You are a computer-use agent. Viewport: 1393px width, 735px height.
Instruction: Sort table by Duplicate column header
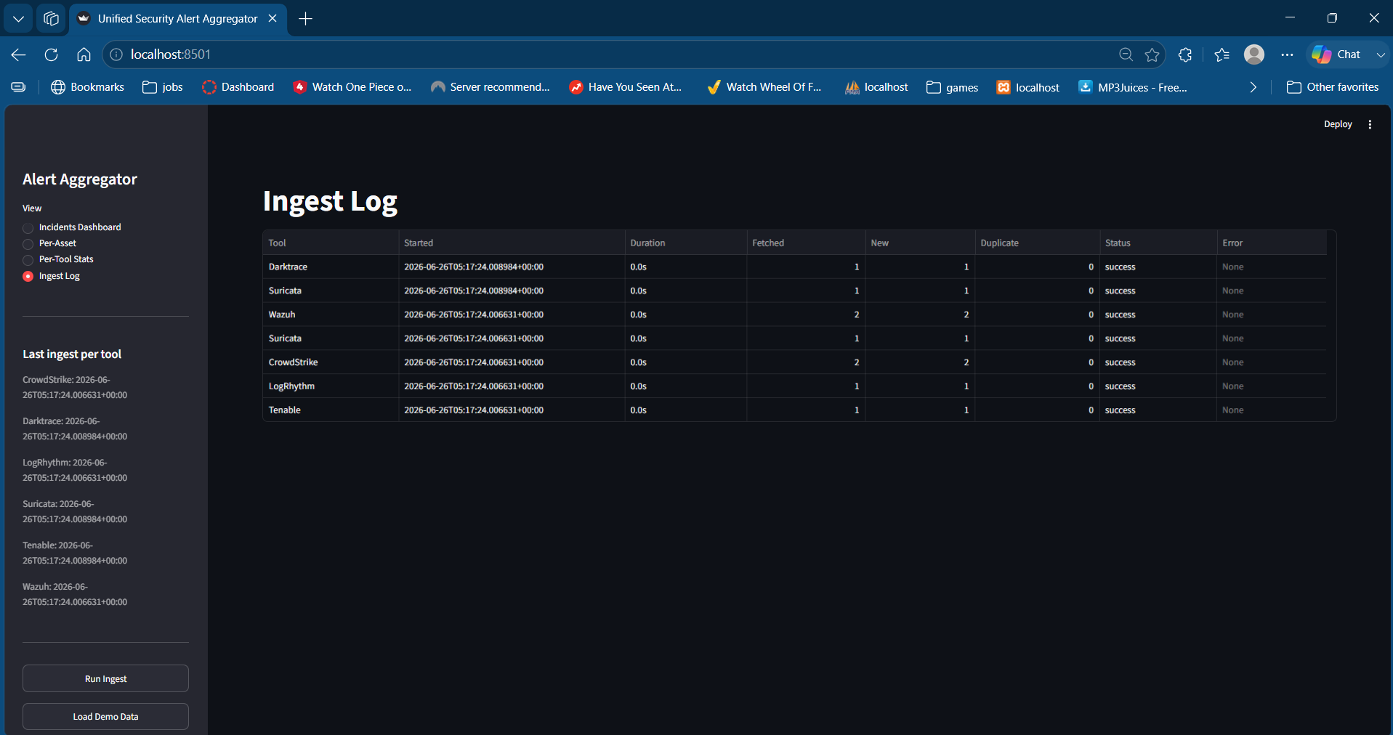point(1037,243)
